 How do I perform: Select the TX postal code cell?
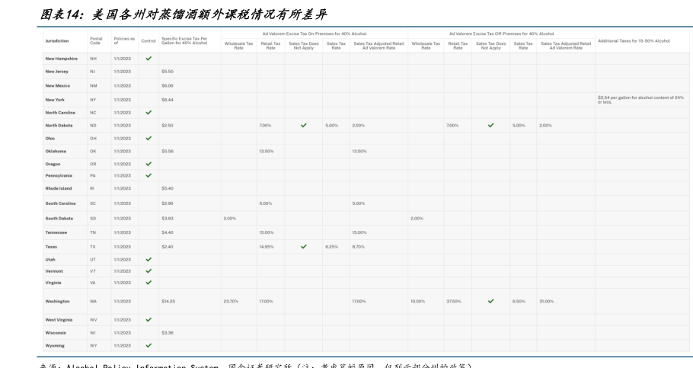coord(92,247)
